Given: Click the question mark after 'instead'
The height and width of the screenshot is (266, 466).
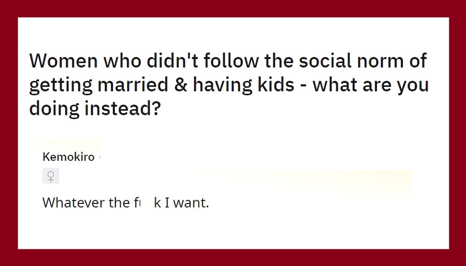Looking at the screenshot, I should (x=156, y=108).
